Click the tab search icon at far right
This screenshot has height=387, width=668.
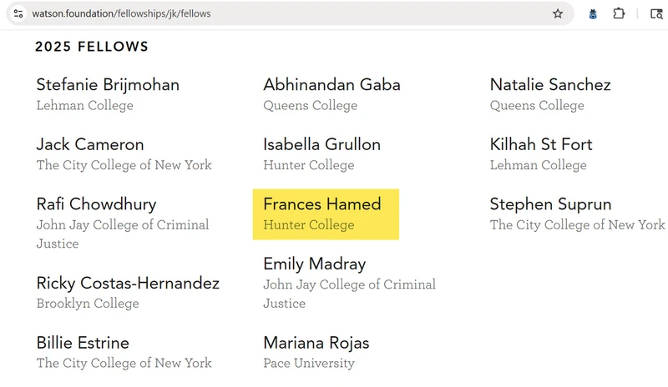click(x=656, y=13)
